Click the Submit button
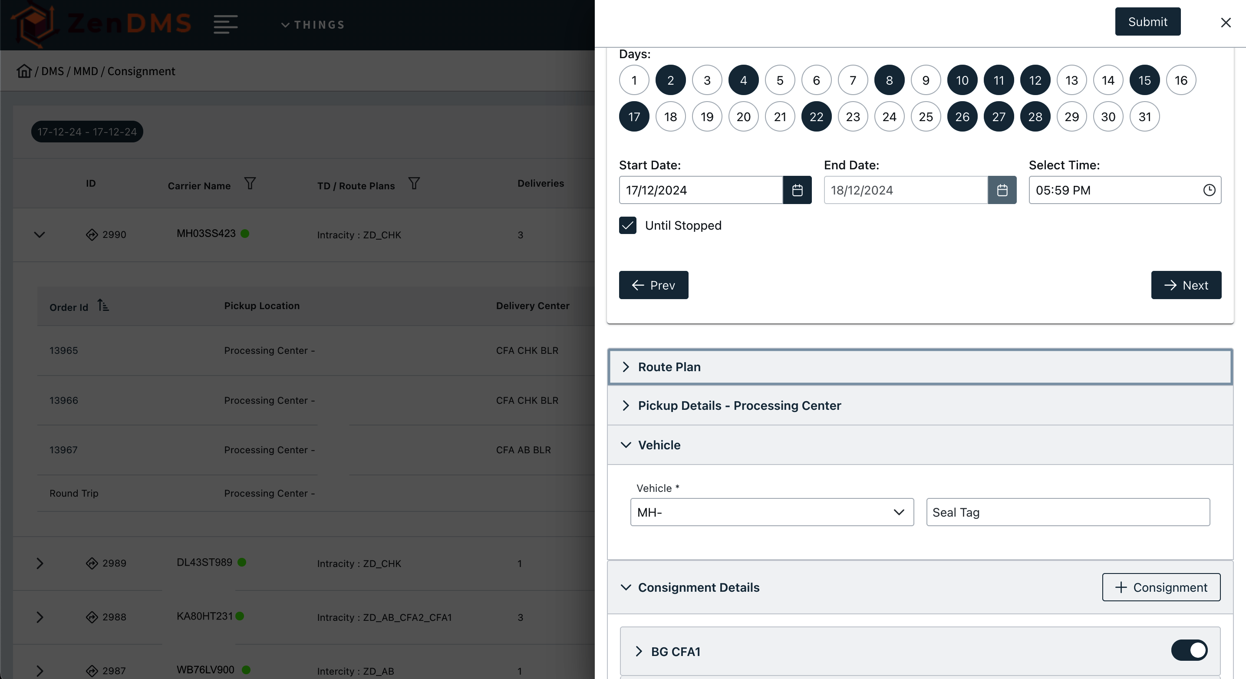Image resolution: width=1246 pixels, height=679 pixels. (x=1147, y=22)
